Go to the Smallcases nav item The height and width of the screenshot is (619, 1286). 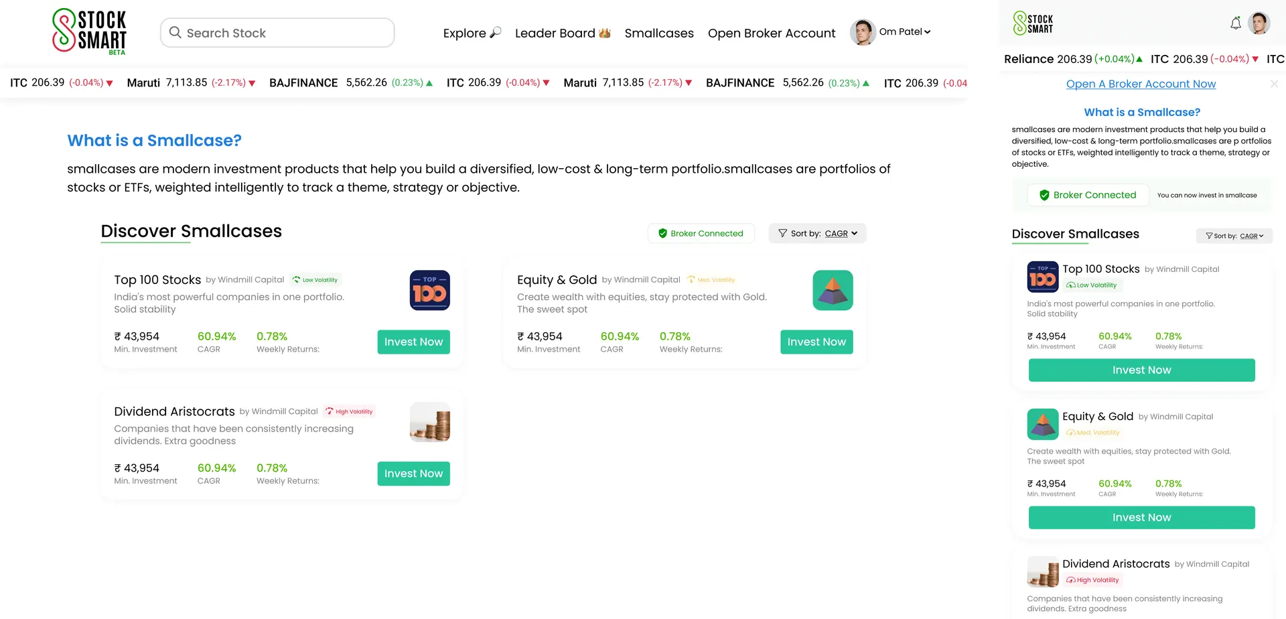click(659, 33)
